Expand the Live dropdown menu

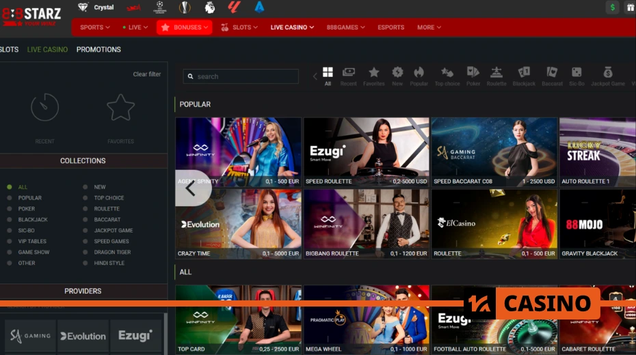135,27
